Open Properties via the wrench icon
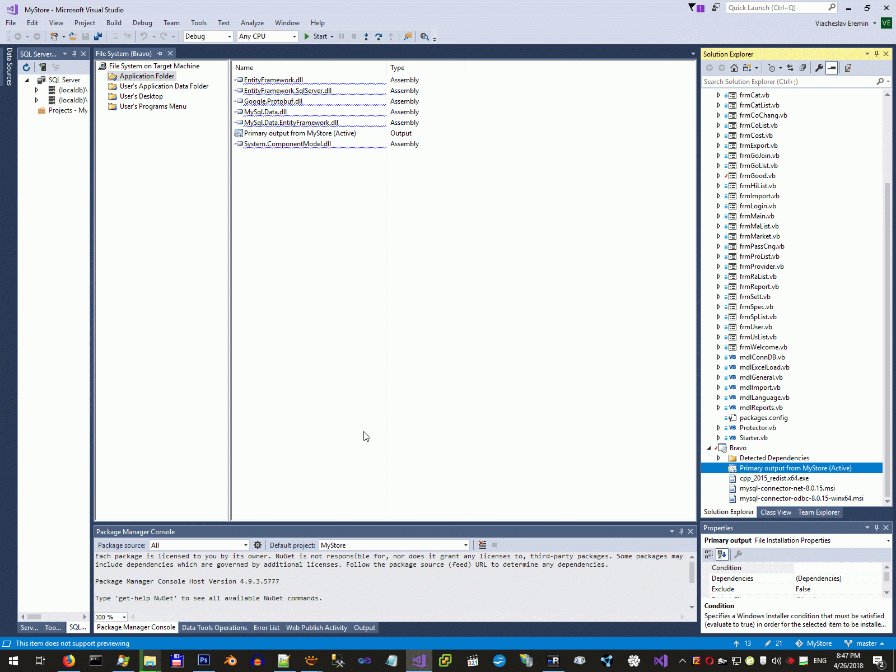 [819, 68]
